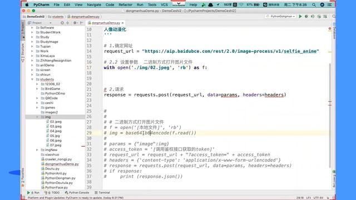Image resolution: width=356 pixels, height=200 pixels.
Task: Expand the imgNew folder
Action: point(37,150)
